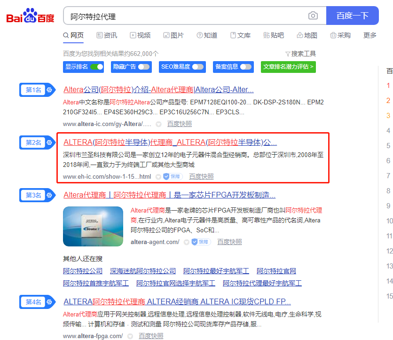393x340 pixels.
Task: Expand dropdown icon beside www.altera-fpga.com URL
Action: tap(130, 336)
